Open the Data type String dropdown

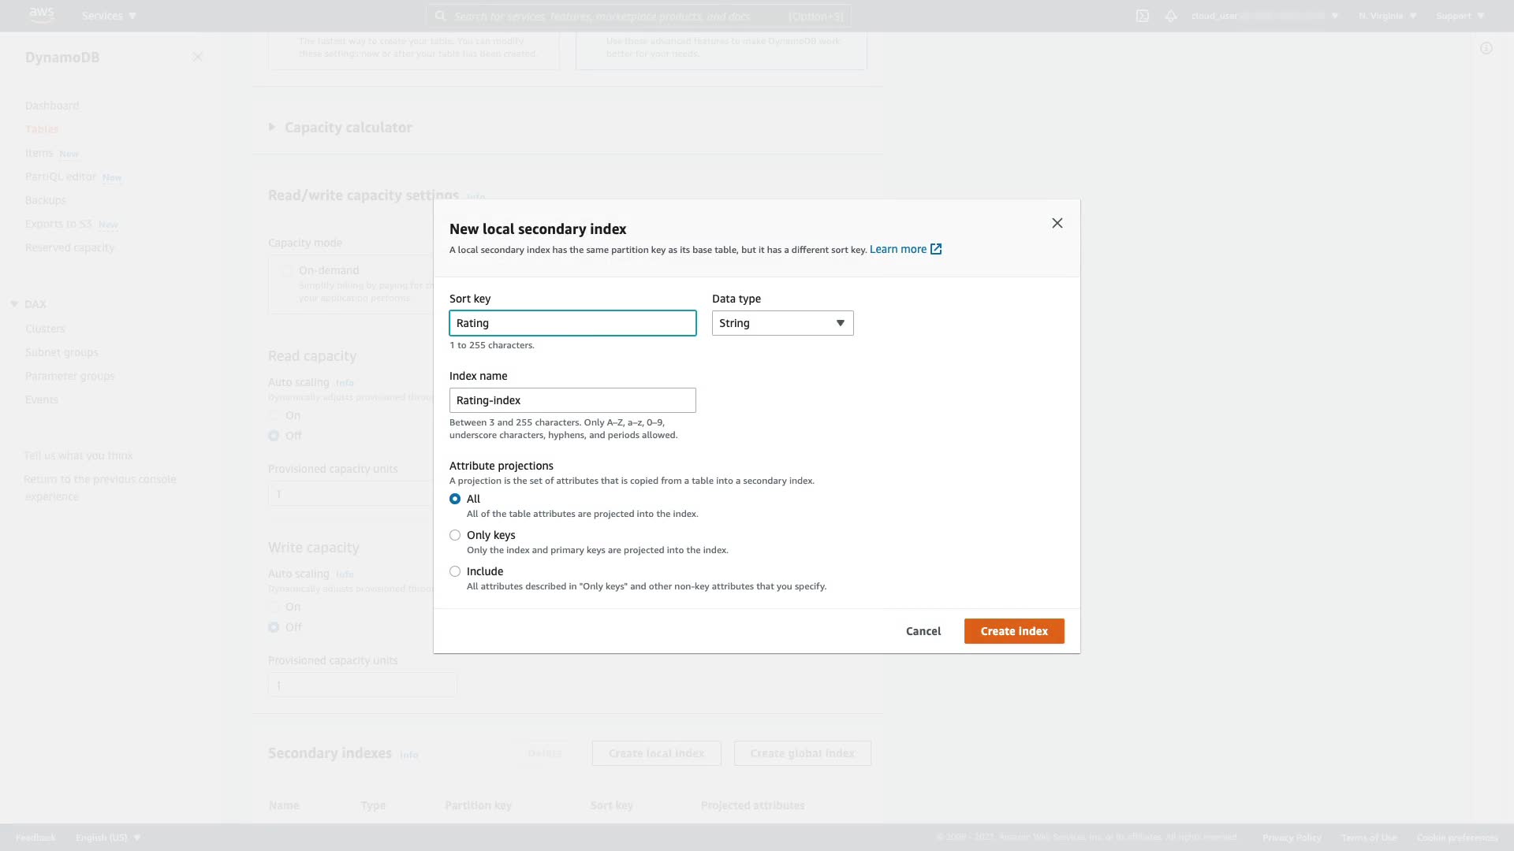(782, 323)
